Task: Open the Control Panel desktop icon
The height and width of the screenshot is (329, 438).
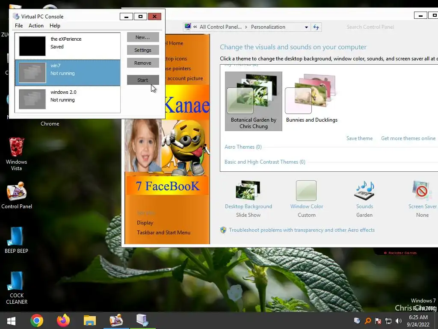Action: coord(17,195)
